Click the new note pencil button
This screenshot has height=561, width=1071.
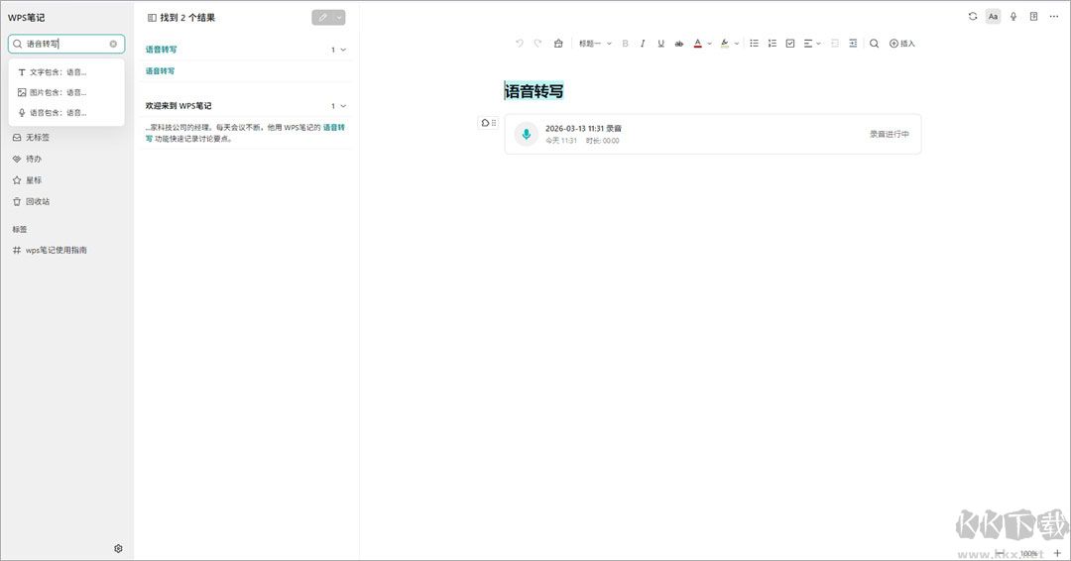(x=322, y=18)
